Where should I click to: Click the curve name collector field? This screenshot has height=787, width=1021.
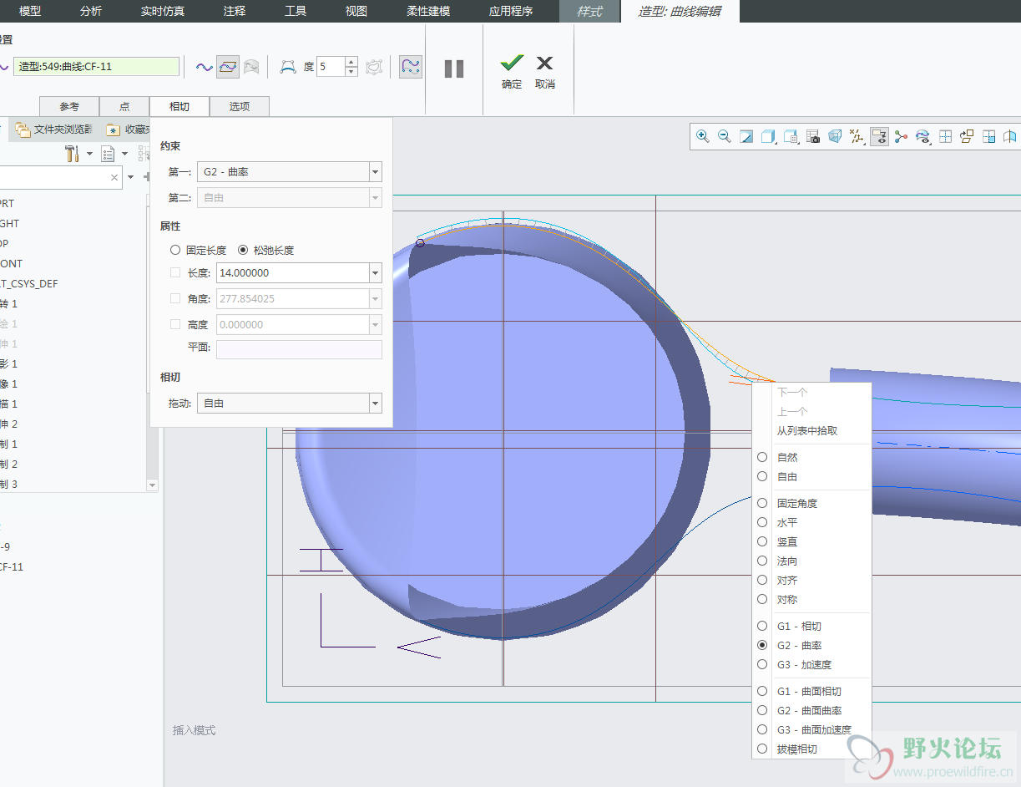tap(97, 67)
